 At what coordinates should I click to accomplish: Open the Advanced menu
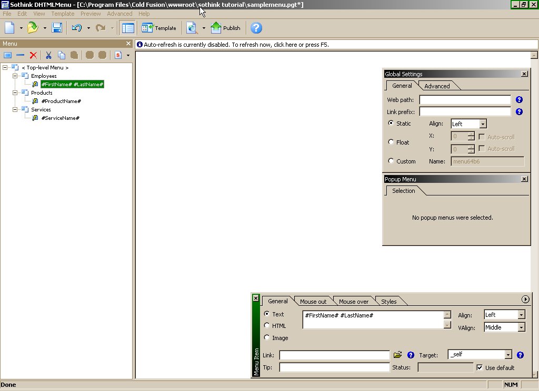point(119,14)
